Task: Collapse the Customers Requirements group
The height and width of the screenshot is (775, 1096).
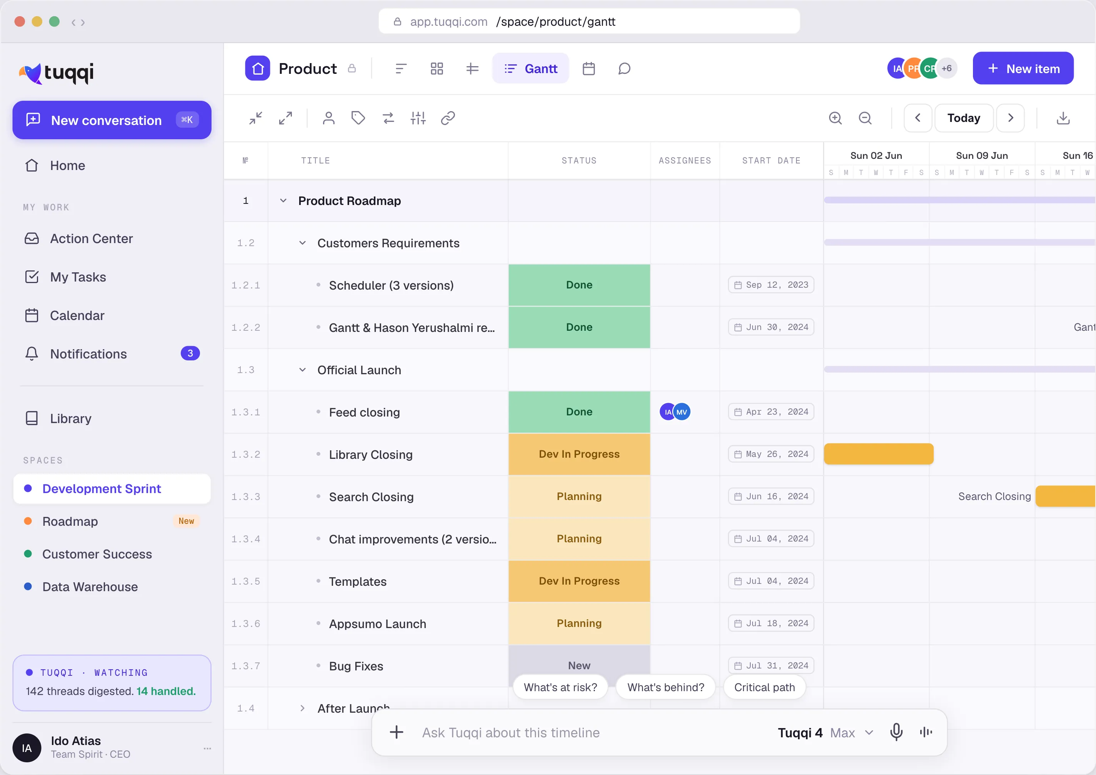Action: tap(302, 243)
